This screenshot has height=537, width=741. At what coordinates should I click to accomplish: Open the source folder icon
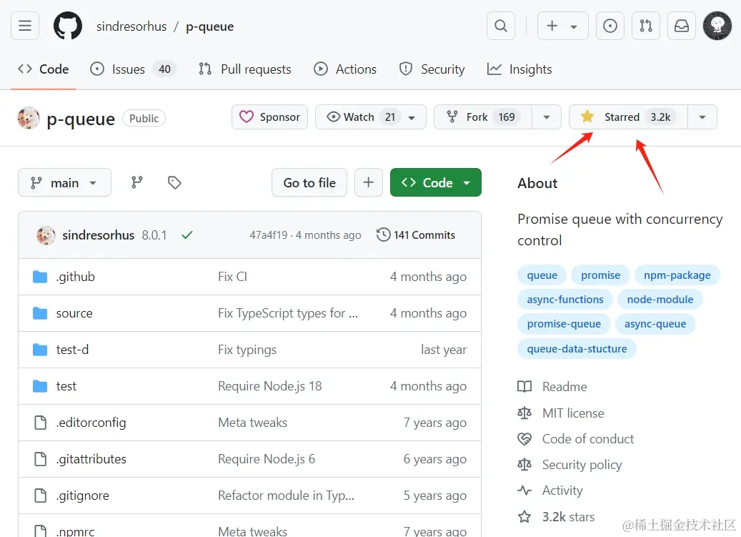(x=40, y=313)
